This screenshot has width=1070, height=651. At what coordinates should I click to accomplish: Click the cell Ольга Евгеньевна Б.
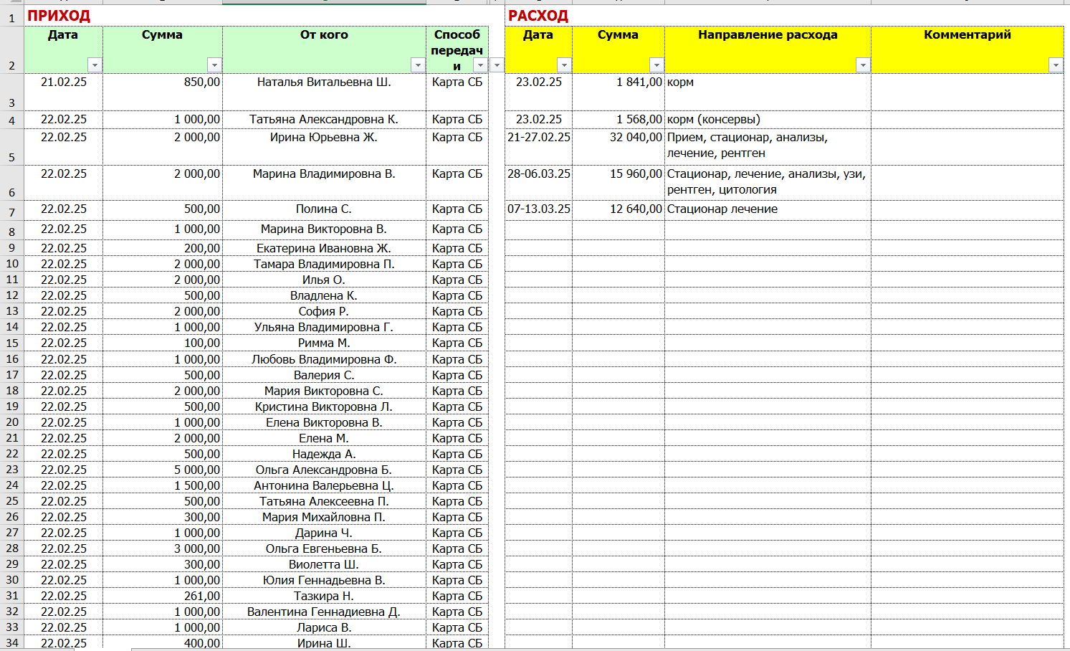pos(325,548)
